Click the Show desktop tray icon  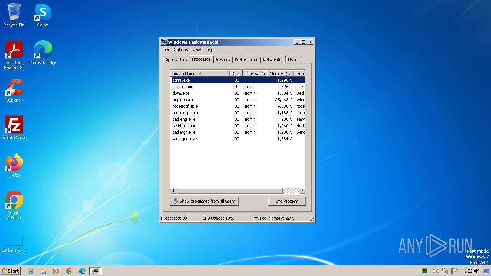coord(486,271)
